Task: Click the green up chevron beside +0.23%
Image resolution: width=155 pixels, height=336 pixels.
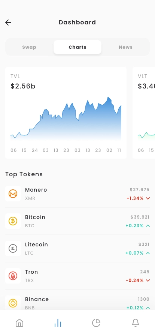Action: point(148,226)
